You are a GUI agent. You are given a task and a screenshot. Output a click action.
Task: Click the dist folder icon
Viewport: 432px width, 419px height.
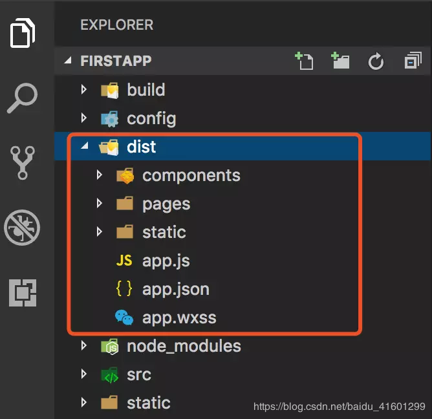click(x=109, y=147)
